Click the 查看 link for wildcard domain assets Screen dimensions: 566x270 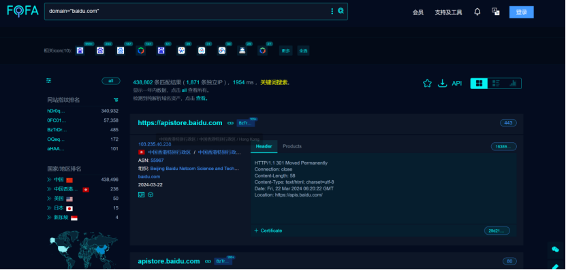click(x=201, y=98)
